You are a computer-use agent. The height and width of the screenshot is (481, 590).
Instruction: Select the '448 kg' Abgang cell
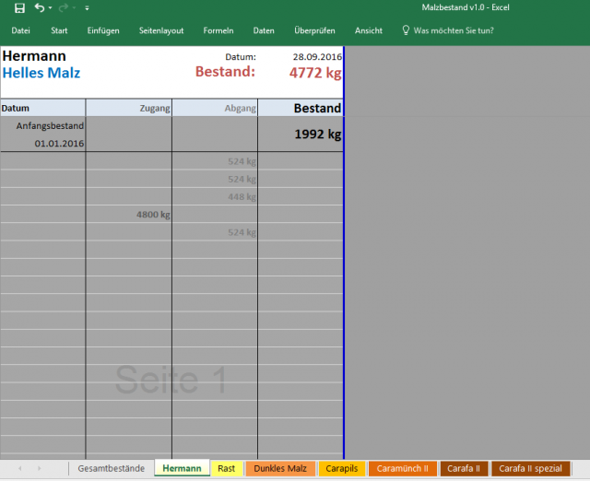(215, 196)
